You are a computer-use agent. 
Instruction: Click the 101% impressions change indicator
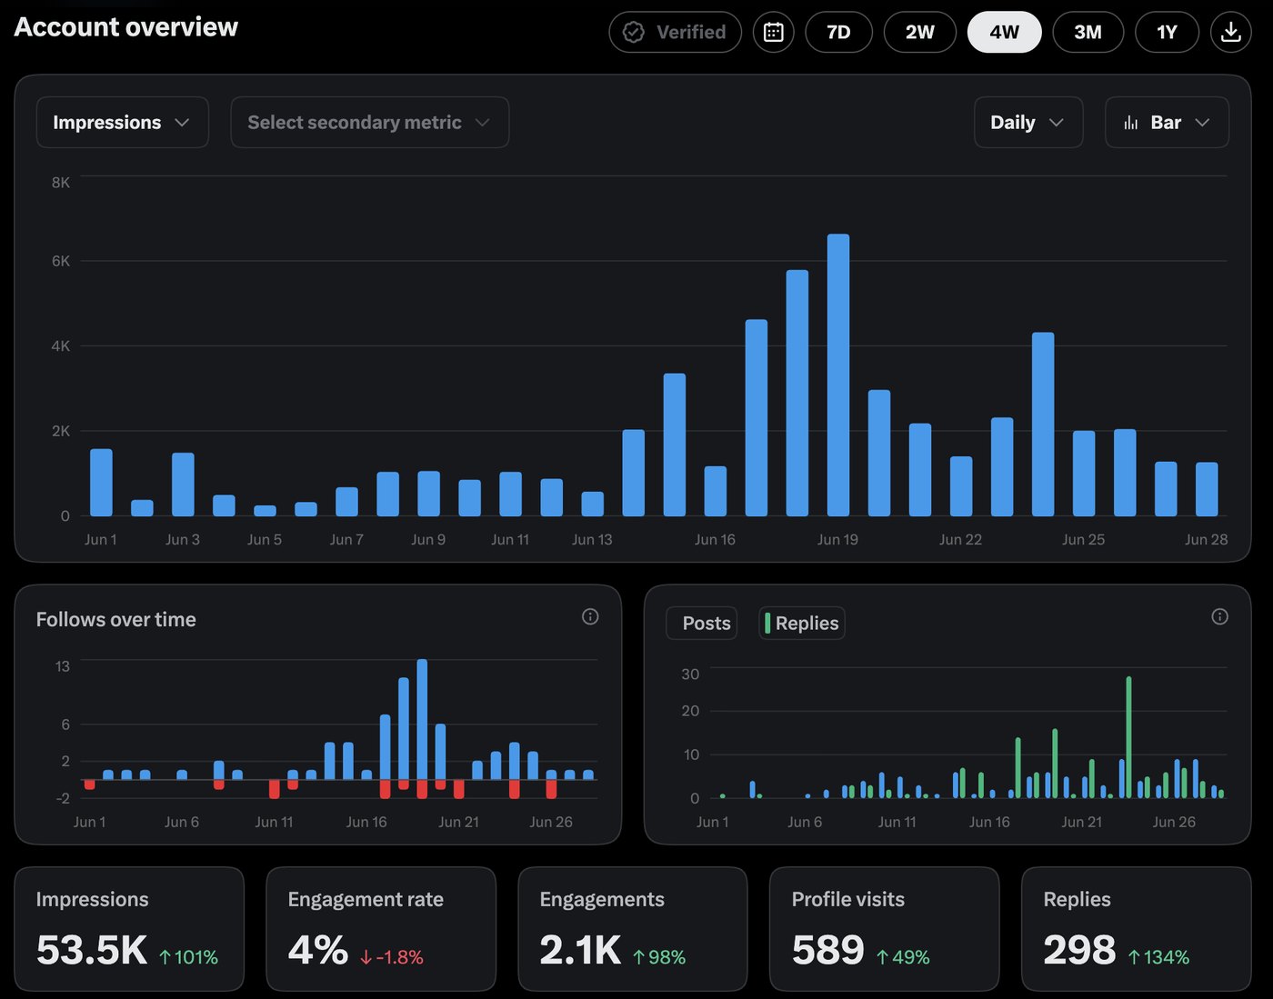click(188, 957)
